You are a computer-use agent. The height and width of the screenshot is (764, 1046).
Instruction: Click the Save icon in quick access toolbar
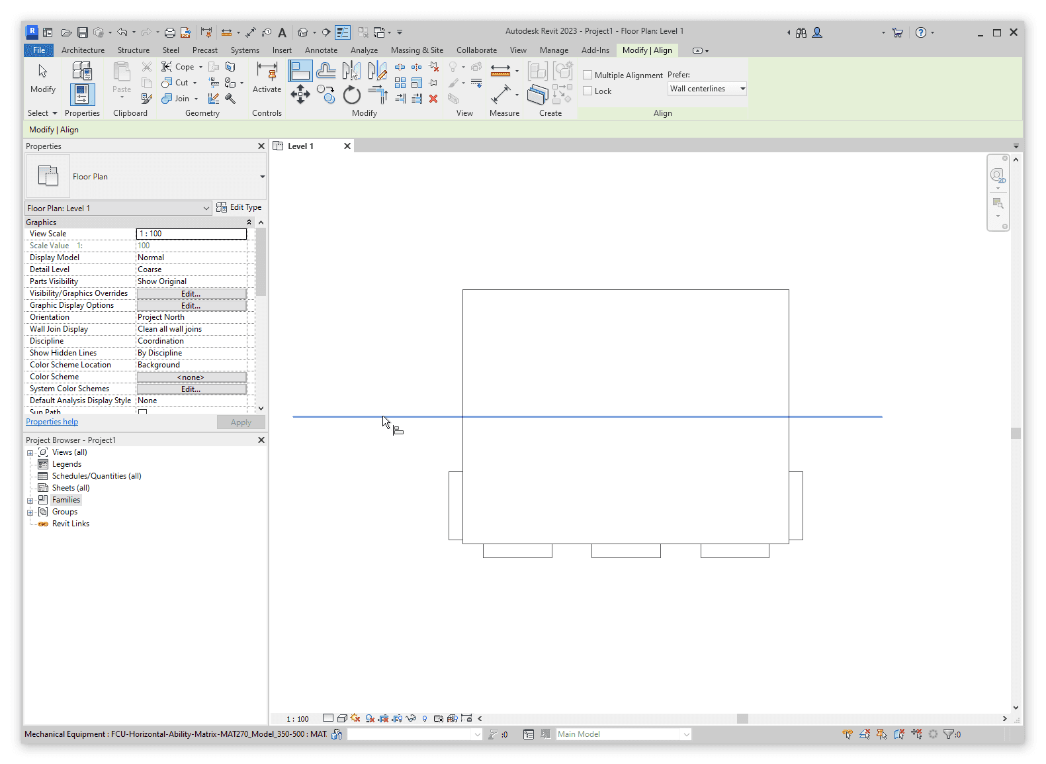(x=83, y=32)
